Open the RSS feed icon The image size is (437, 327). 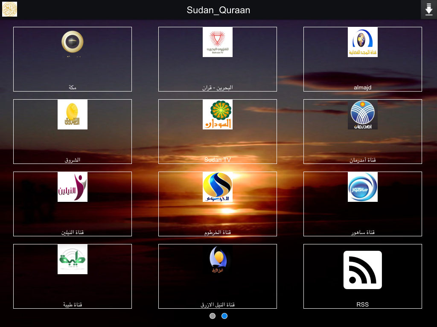pyautogui.click(x=363, y=270)
